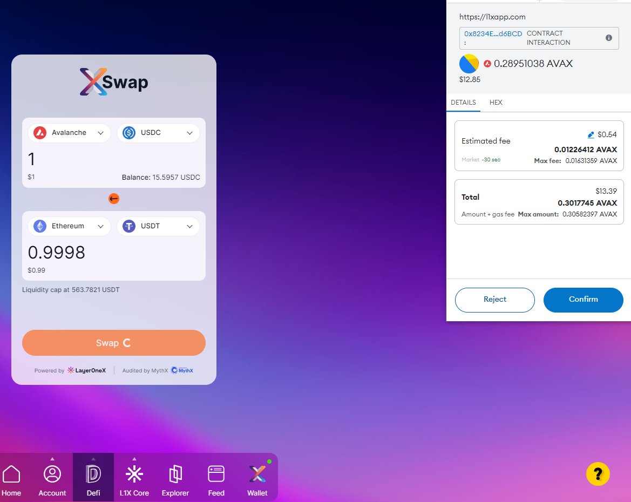
Task: Click the LayerOneX powered-by link
Action: 86,370
